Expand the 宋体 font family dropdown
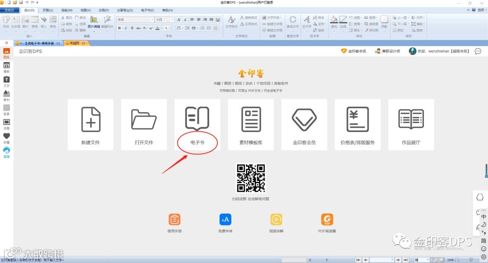This screenshot has width=488, height=263. [152, 19]
